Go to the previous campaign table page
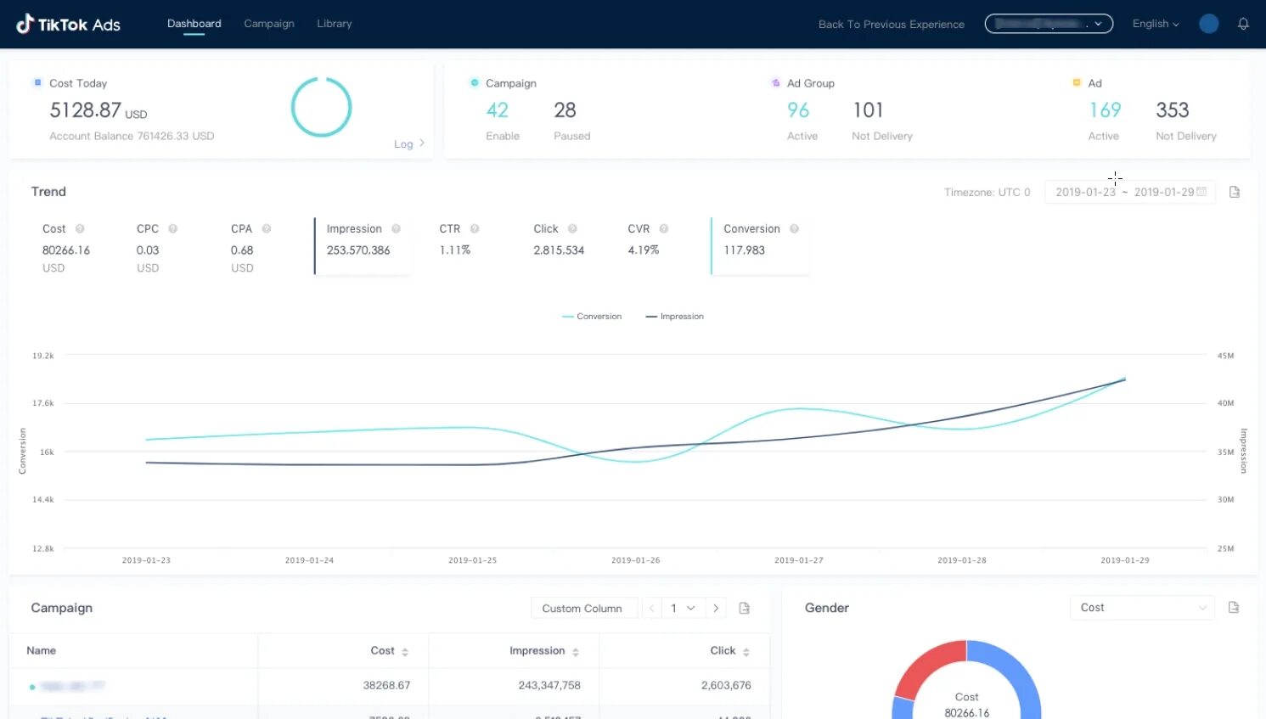This screenshot has width=1266, height=719. (x=652, y=608)
